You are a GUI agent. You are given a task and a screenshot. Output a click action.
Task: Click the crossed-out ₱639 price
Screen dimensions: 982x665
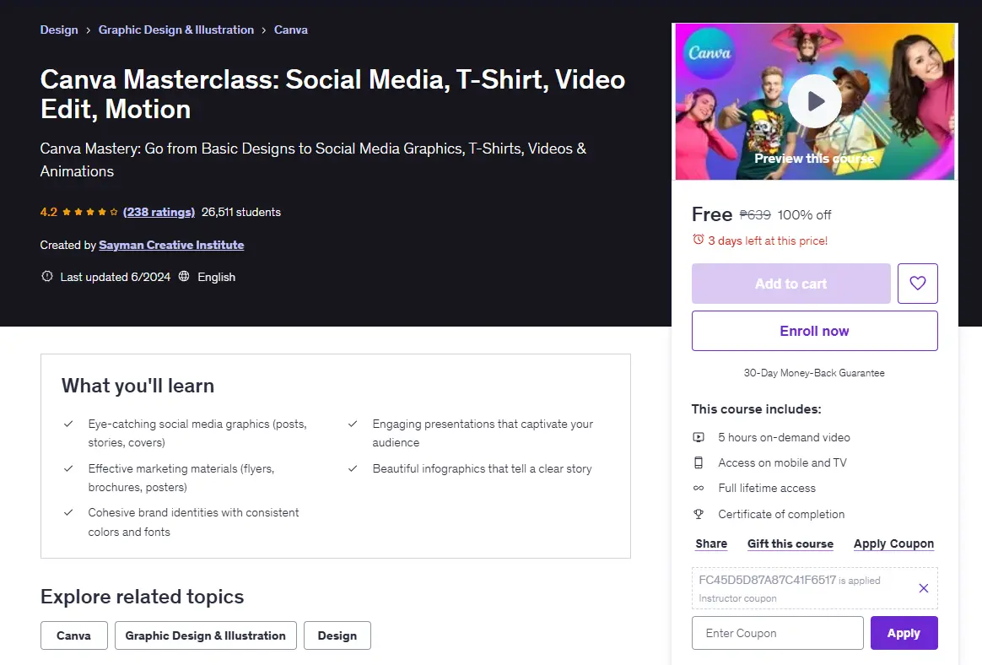pos(755,215)
